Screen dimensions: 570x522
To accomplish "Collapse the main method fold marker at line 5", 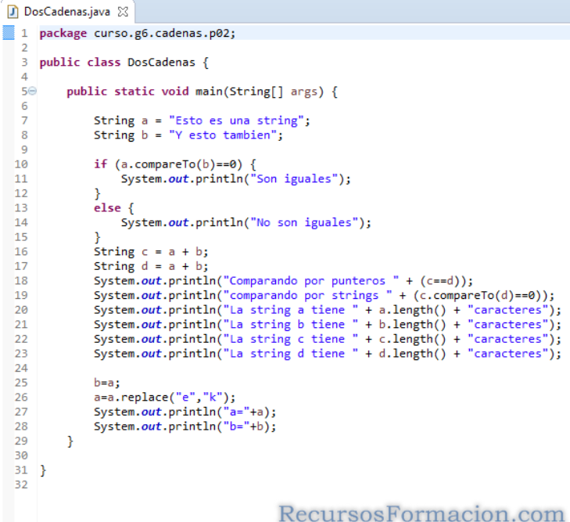I will [32, 91].
